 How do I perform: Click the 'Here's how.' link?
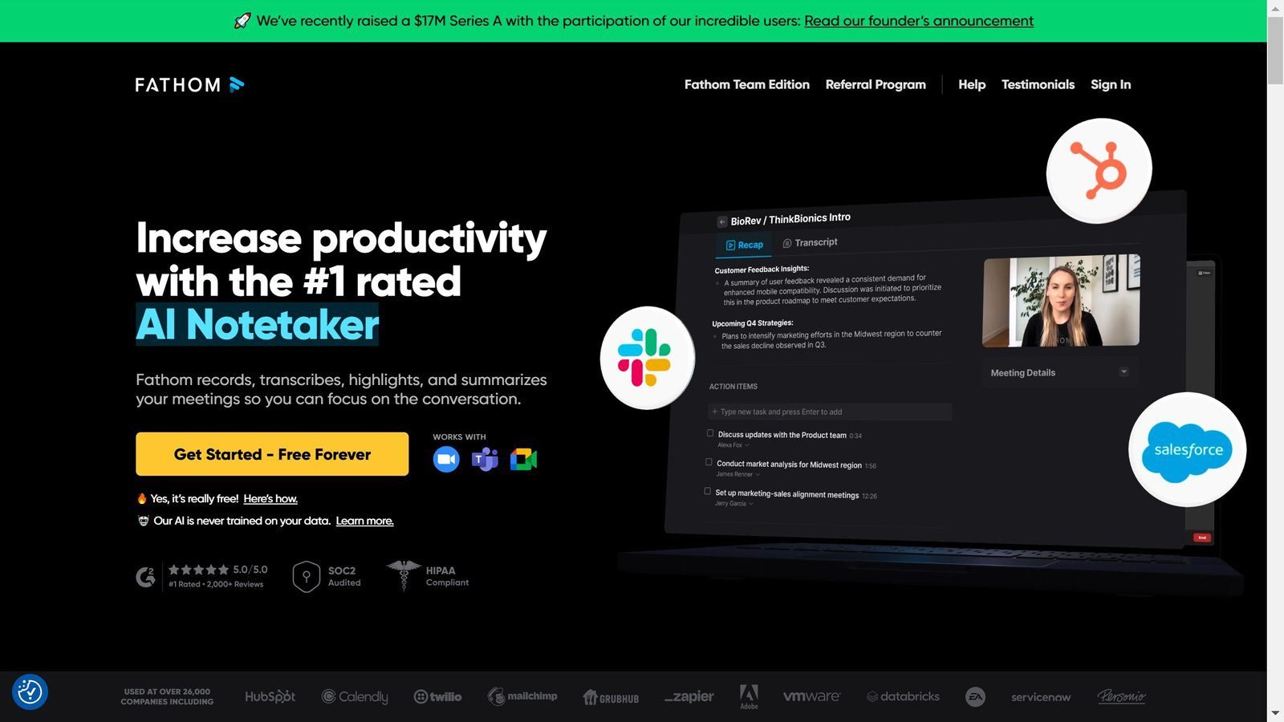(x=270, y=499)
